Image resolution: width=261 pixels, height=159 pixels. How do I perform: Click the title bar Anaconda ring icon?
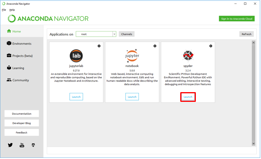click(4, 3)
